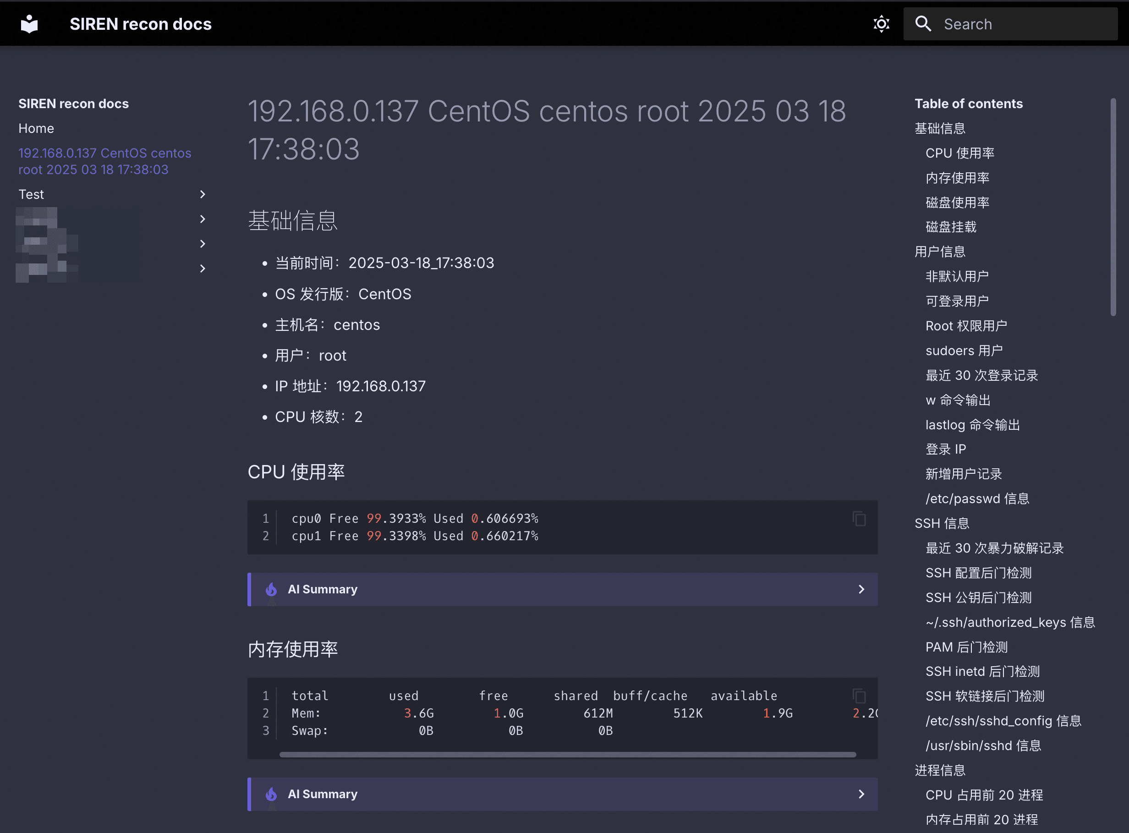Open the first AI Summary via its right chevron
The height and width of the screenshot is (833, 1129).
click(x=861, y=589)
